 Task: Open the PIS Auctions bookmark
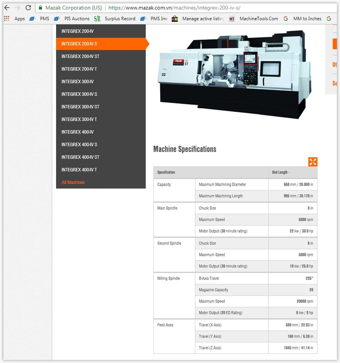pos(77,18)
